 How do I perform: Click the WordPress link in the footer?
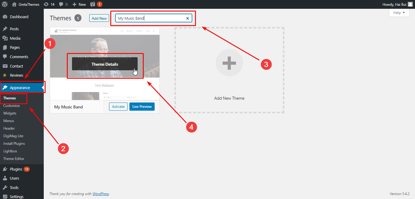click(x=101, y=194)
